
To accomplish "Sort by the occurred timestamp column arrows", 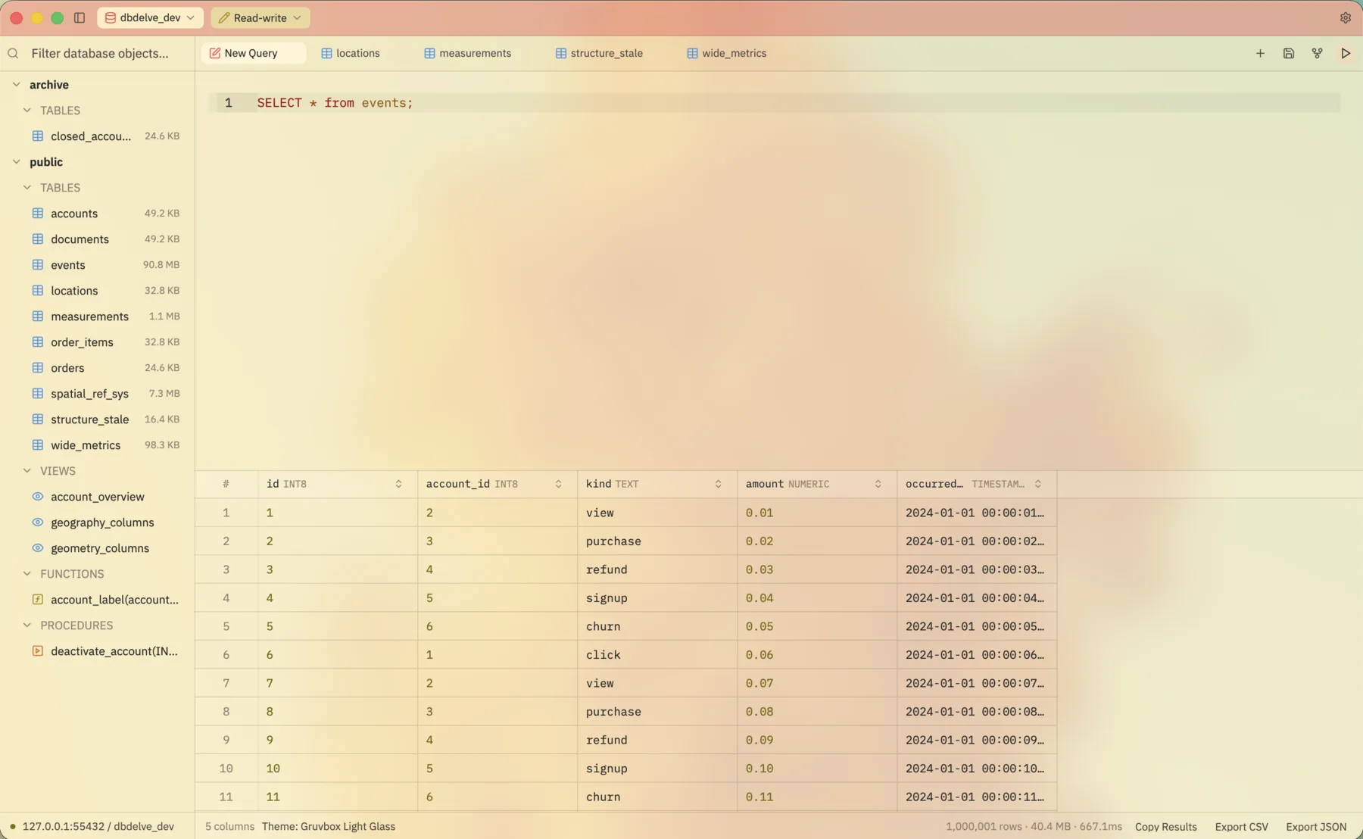I will 1037,484.
